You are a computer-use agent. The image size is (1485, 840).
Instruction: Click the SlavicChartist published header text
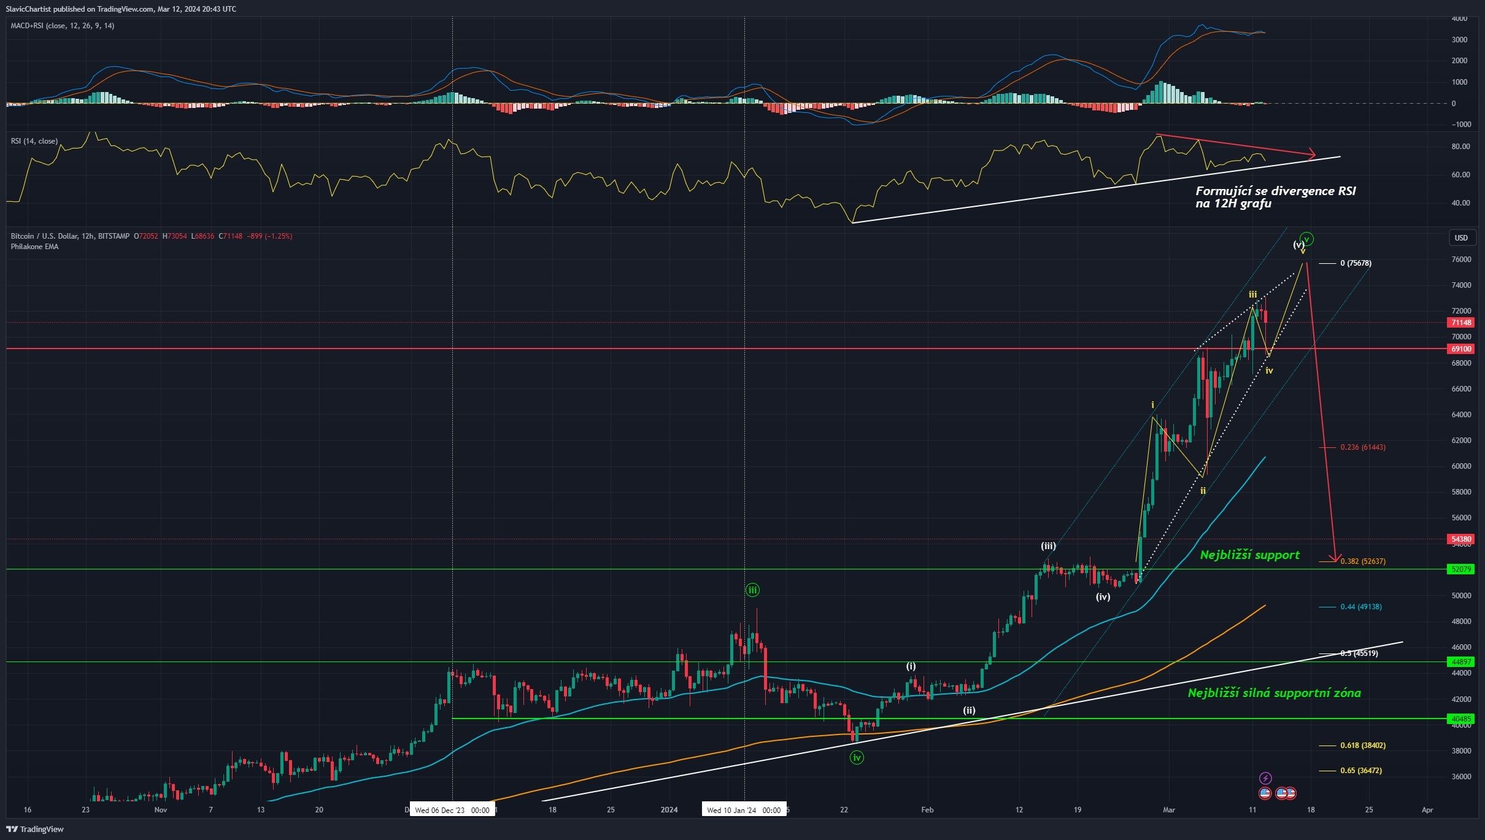point(121,9)
